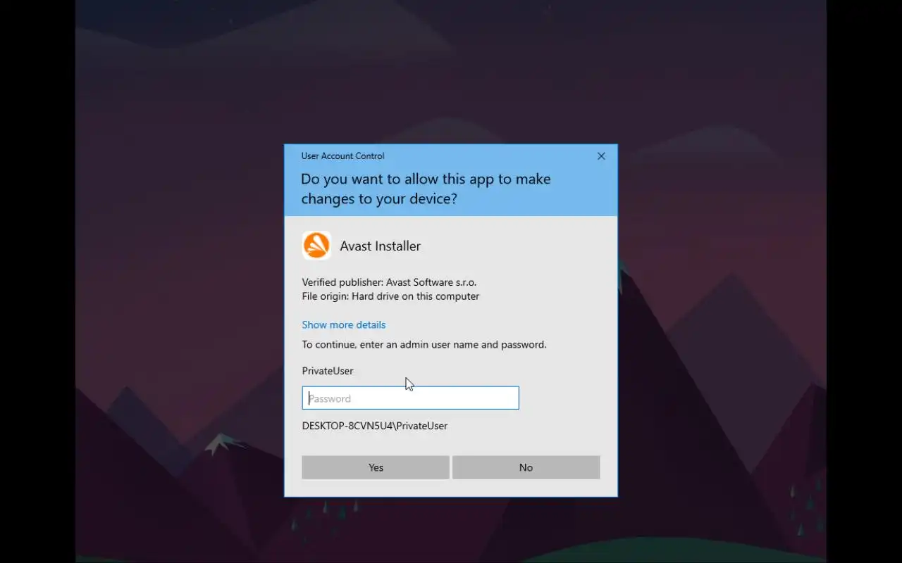Select the Avast Installer app name

coord(381,246)
